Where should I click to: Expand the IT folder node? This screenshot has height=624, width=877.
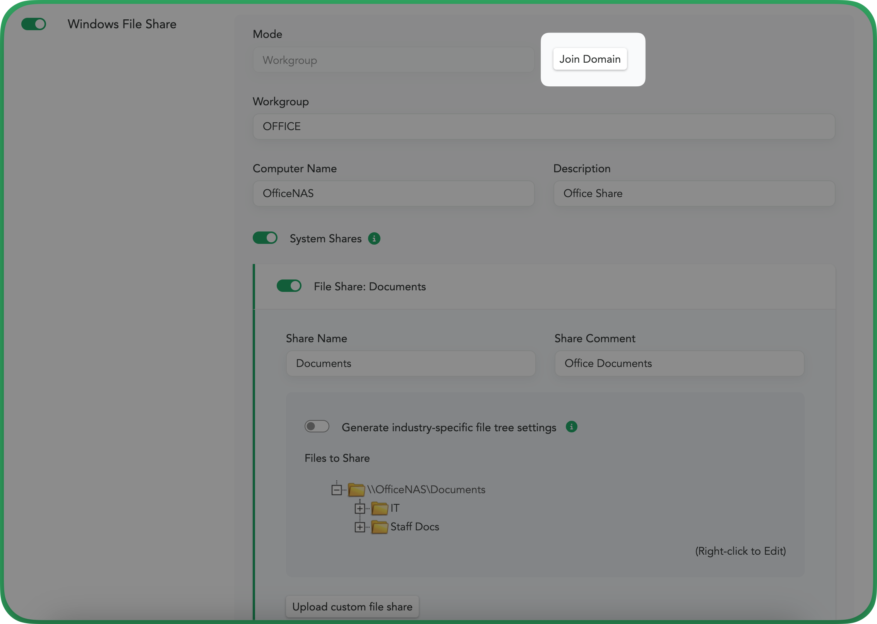[x=360, y=508]
